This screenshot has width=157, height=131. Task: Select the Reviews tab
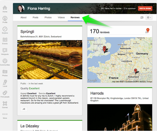click(75, 18)
